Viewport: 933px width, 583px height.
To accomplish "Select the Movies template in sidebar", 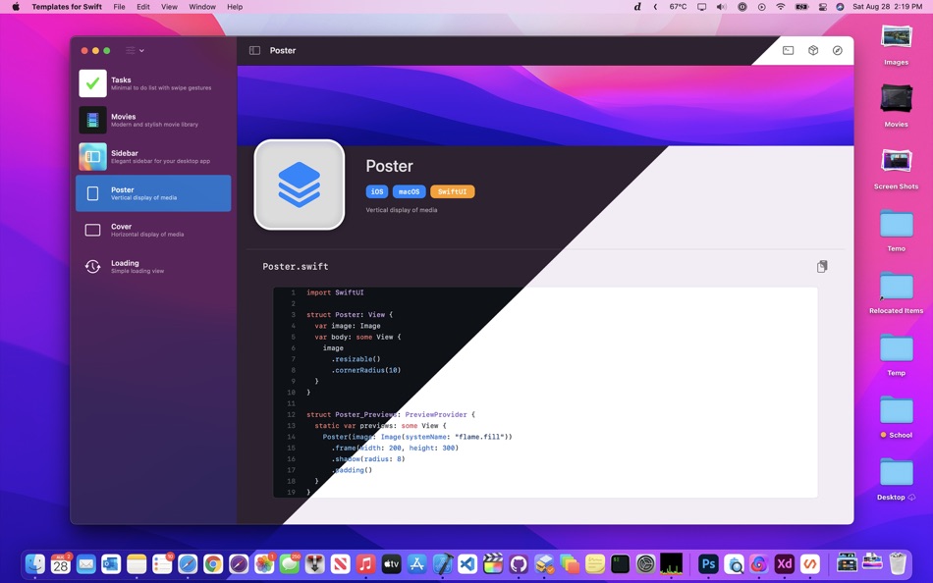I will (x=153, y=120).
